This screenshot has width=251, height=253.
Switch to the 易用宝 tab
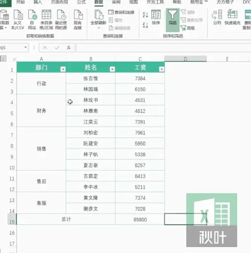(x=199, y=2)
